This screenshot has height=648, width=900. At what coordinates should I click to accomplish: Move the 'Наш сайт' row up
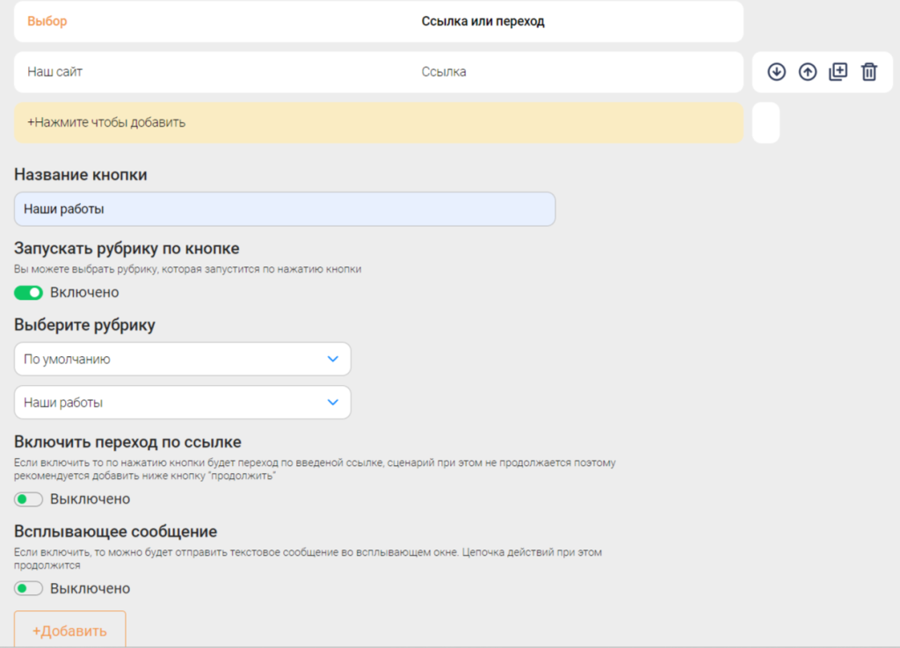pos(808,72)
